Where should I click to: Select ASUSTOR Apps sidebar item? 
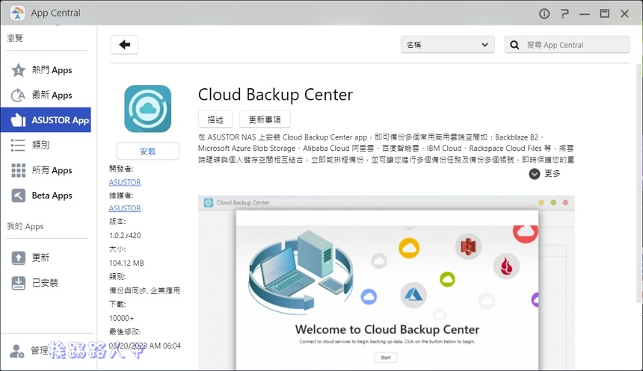[46, 120]
